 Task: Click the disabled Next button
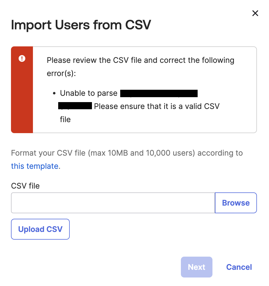[x=197, y=267]
